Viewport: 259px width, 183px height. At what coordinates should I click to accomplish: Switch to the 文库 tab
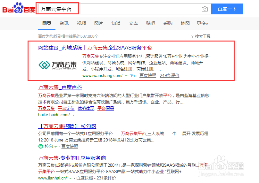click(x=133, y=23)
